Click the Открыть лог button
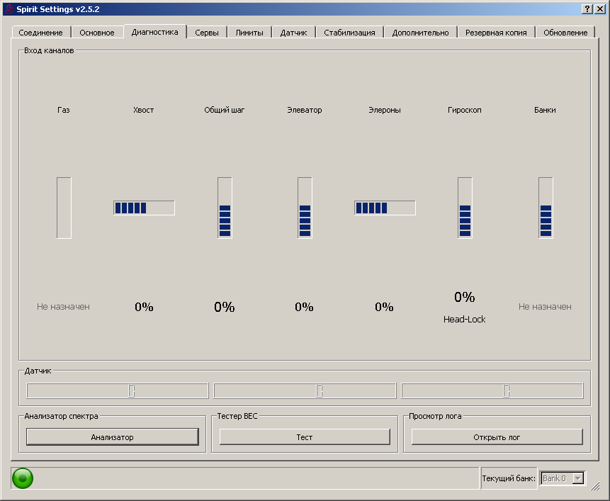The image size is (610, 501). pyautogui.click(x=497, y=437)
